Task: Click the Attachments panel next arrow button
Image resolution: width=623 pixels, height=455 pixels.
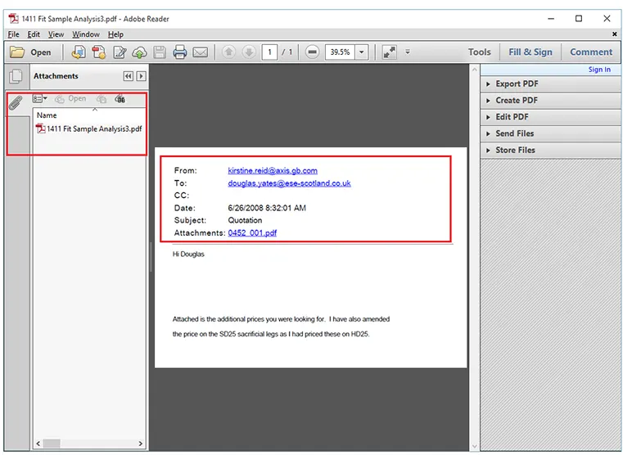Action: click(141, 76)
